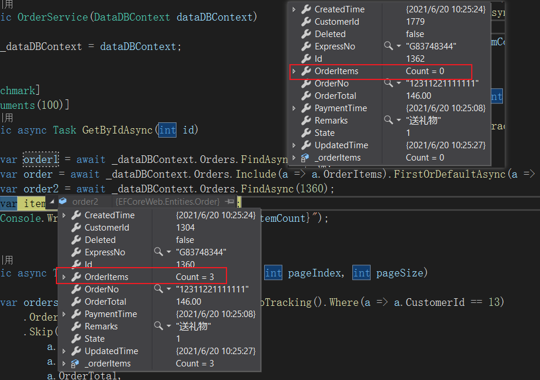This screenshot has height=380, width=540.
Task: Select the CustomerId value 1304
Action: pyautogui.click(x=185, y=228)
